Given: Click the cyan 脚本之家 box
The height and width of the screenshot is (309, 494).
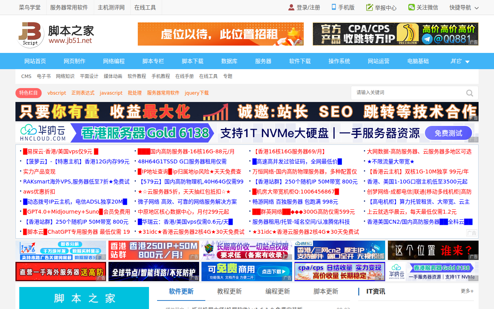Looking at the screenshot, I should click(x=84, y=298).
